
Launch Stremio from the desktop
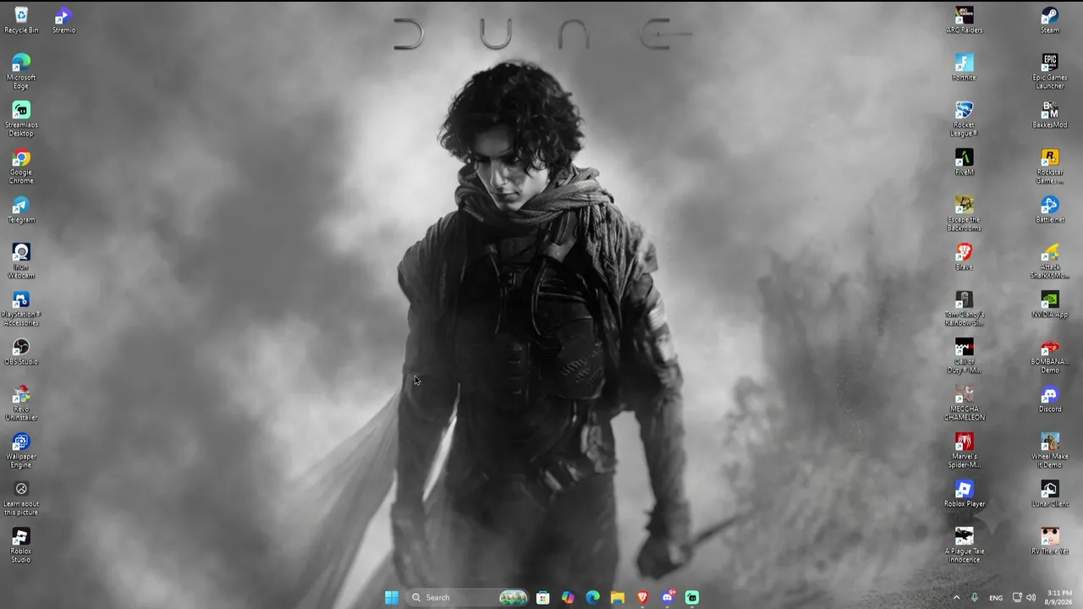[63, 20]
